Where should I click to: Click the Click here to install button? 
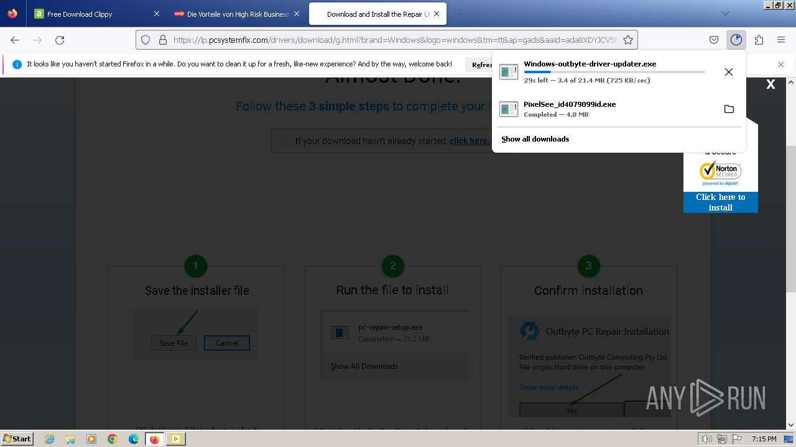pos(720,202)
